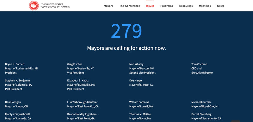
Task: Click 'Mayor of Dayton, OH'
Action: point(141,68)
